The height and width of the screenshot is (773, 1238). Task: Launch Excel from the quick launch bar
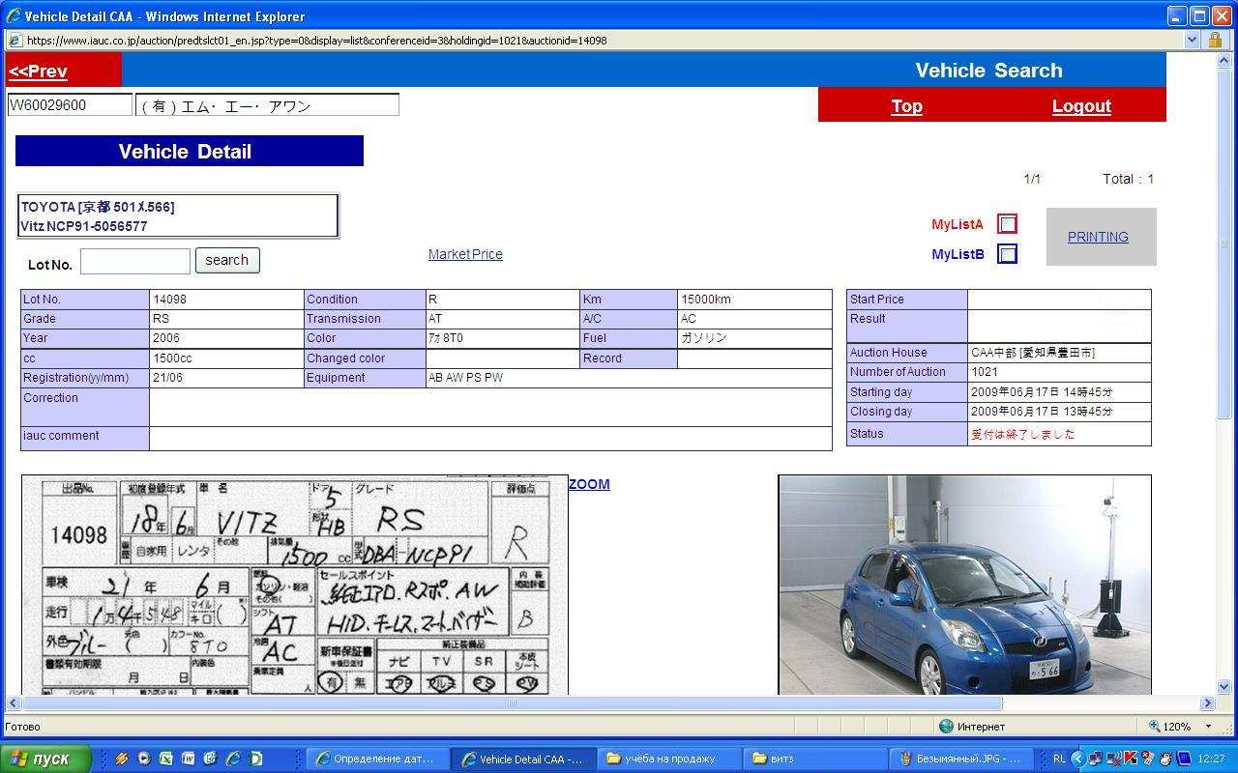pyautogui.click(x=165, y=759)
